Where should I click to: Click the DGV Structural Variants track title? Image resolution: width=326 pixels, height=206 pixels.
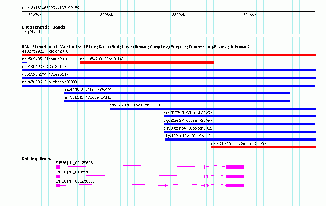point(136,47)
